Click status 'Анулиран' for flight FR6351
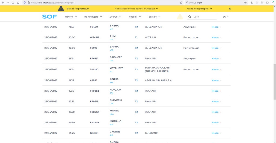 point(189,58)
